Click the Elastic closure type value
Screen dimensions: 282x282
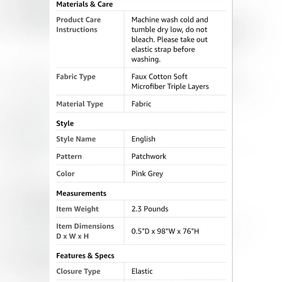(x=142, y=271)
